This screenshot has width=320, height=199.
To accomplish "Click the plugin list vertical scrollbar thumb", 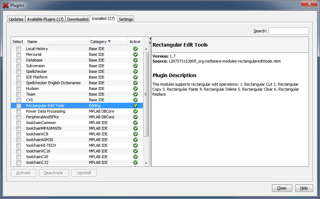I will click(146, 94).
